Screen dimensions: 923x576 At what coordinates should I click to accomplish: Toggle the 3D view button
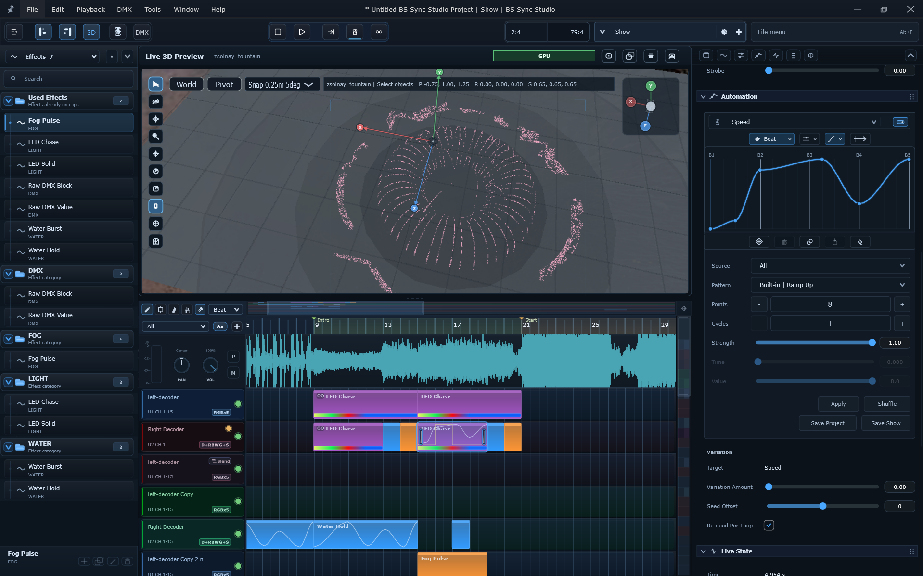(91, 32)
